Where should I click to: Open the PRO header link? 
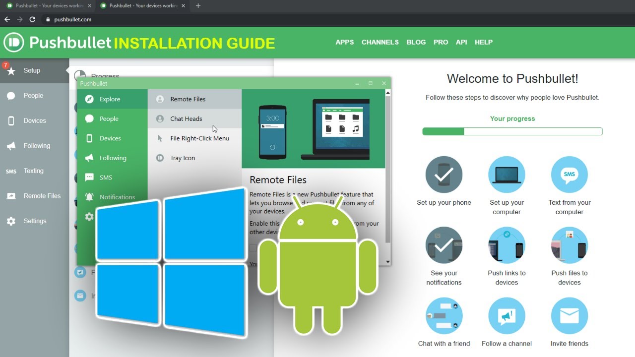click(x=441, y=42)
